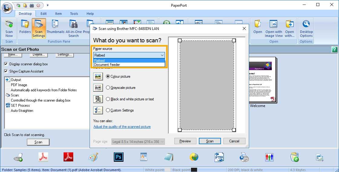Select the Colour picture radio button
Image resolution: width=339 pixels, height=172 pixels.
tap(108, 76)
